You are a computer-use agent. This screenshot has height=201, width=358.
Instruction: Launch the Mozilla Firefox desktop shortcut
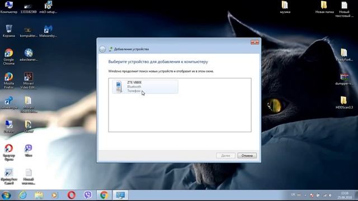[x=9, y=80]
